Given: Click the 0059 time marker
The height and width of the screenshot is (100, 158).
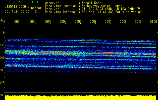Looking at the screenshot, I should (138, 21).
